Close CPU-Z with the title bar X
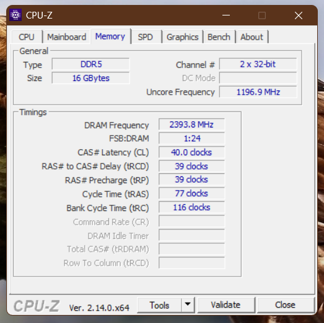Viewport: 324px width, 323px height. pyautogui.click(x=299, y=15)
